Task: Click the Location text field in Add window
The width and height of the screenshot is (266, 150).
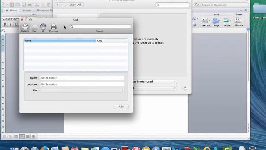Action: click(x=82, y=84)
